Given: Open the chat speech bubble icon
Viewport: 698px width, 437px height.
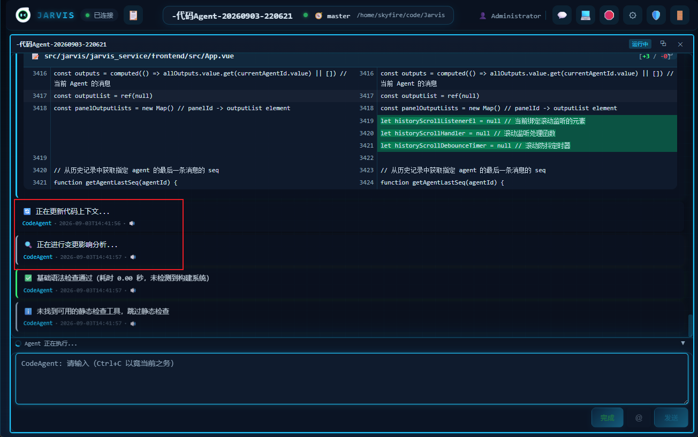Looking at the screenshot, I should pyautogui.click(x=562, y=16).
